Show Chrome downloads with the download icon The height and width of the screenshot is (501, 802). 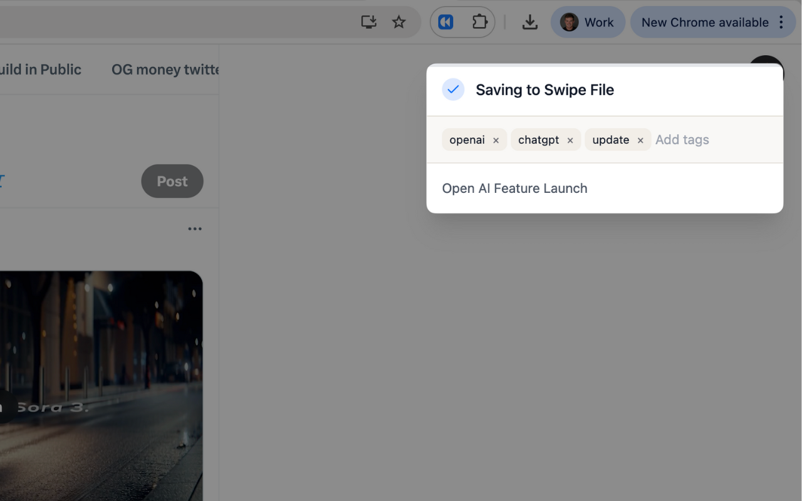point(529,22)
